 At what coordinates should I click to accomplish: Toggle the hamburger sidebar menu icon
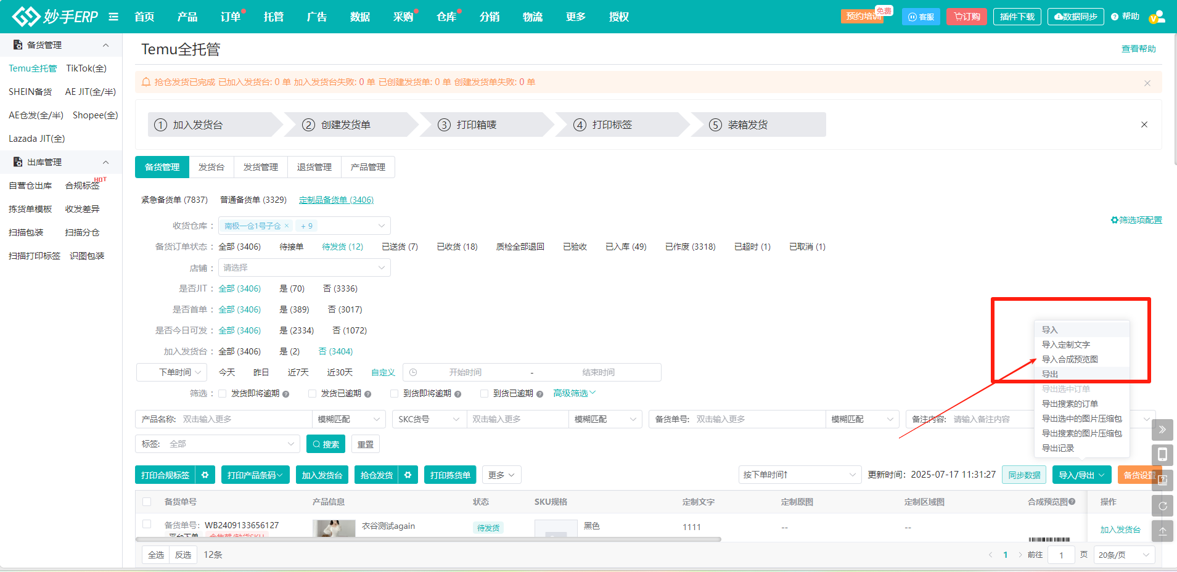(x=113, y=17)
